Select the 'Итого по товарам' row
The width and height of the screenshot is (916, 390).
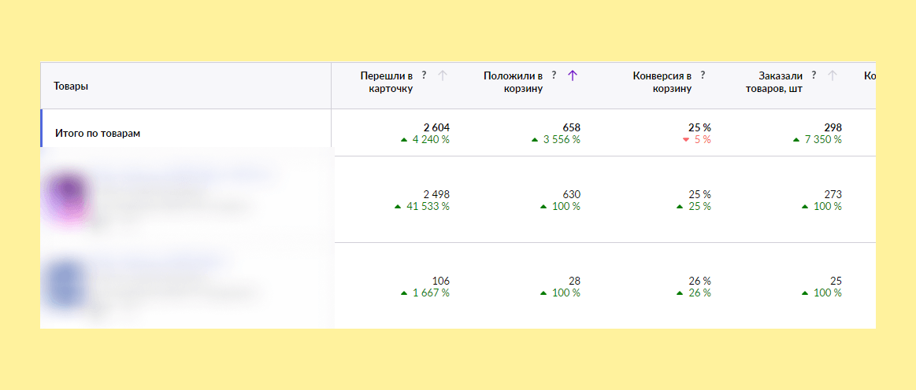click(98, 134)
